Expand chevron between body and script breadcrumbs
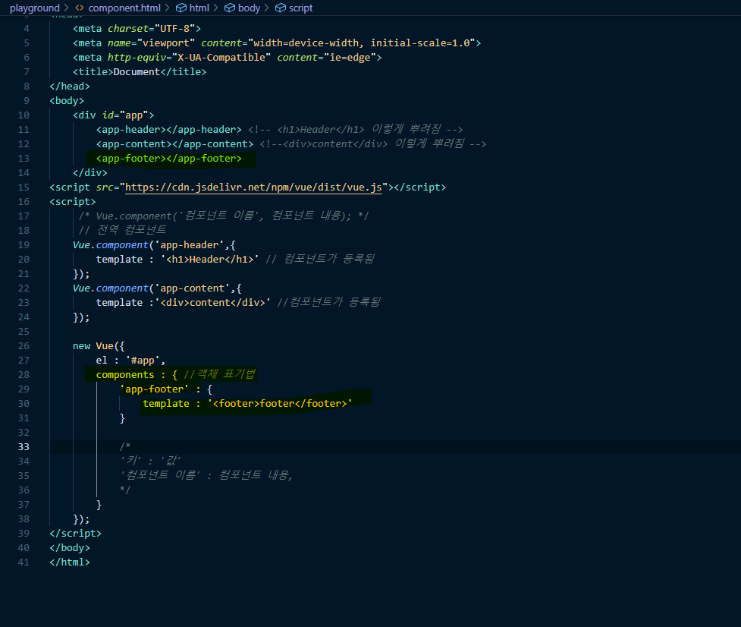The width and height of the screenshot is (741, 627). [x=267, y=8]
